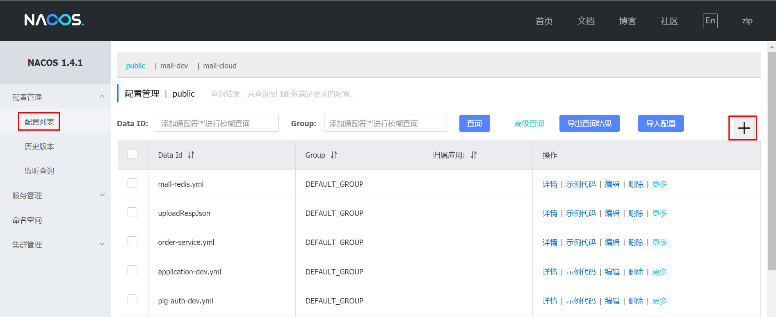Click 导出查询结果 button
The height and width of the screenshot is (317, 776).
click(x=589, y=123)
